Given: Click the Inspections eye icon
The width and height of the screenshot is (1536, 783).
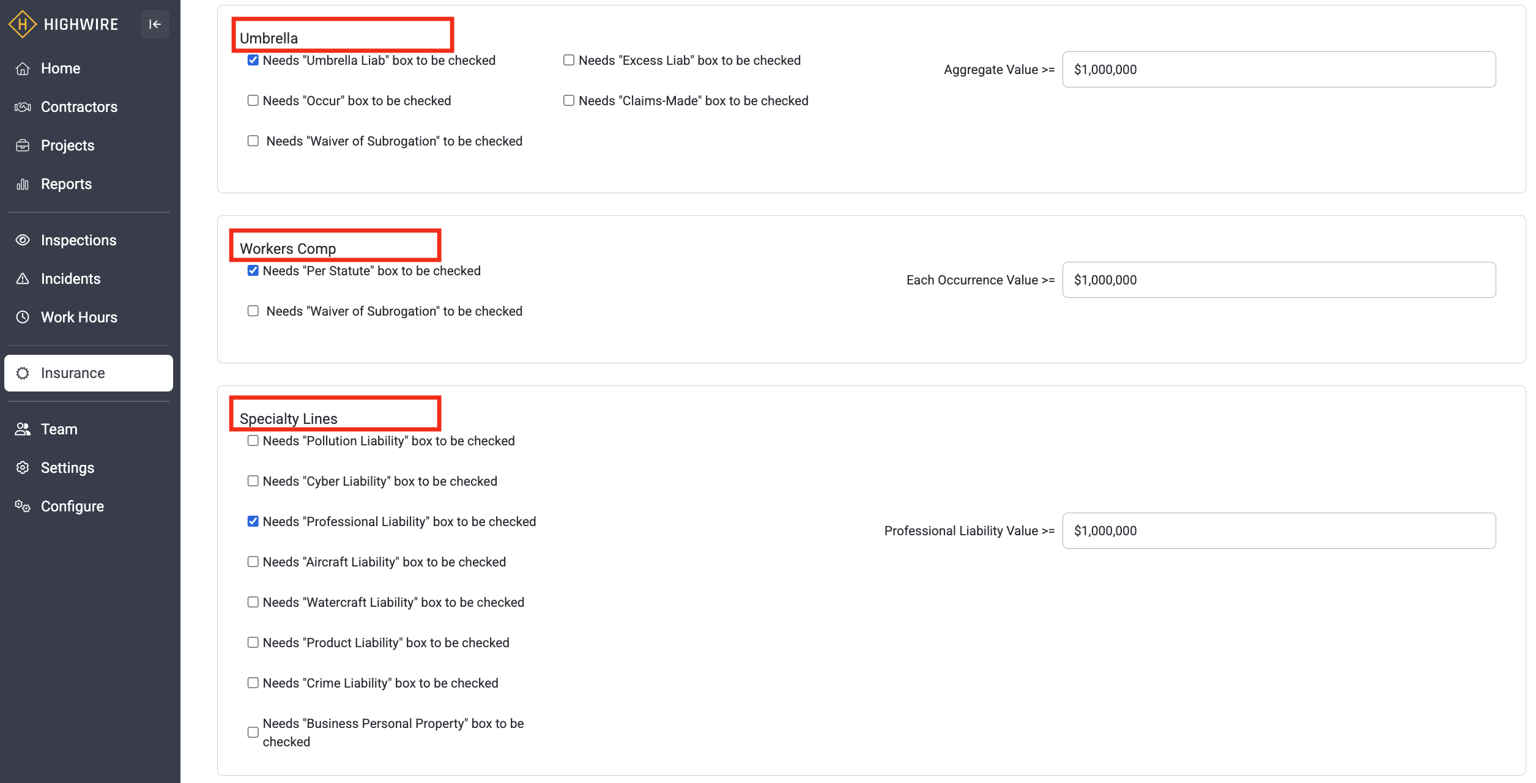Looking at the screenshot, I should coord(23,240).
